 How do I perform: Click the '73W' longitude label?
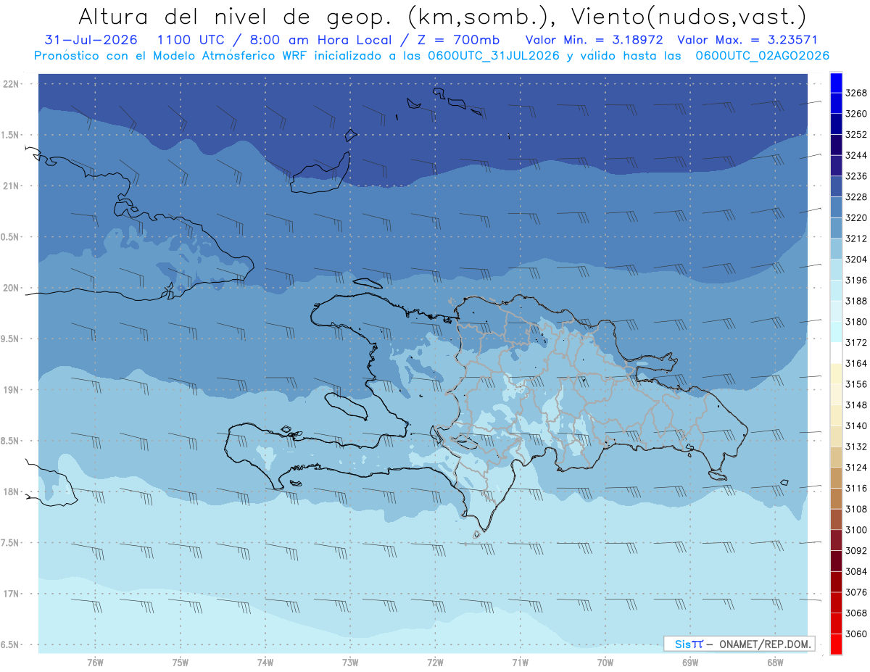[350, 662]
